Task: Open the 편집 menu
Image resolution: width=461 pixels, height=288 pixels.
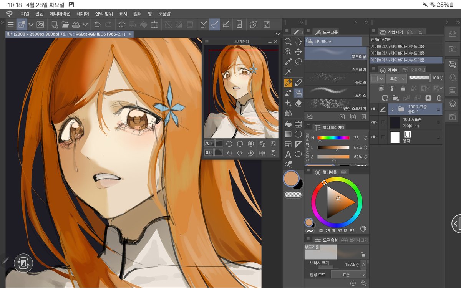Action: coord(40,13)
